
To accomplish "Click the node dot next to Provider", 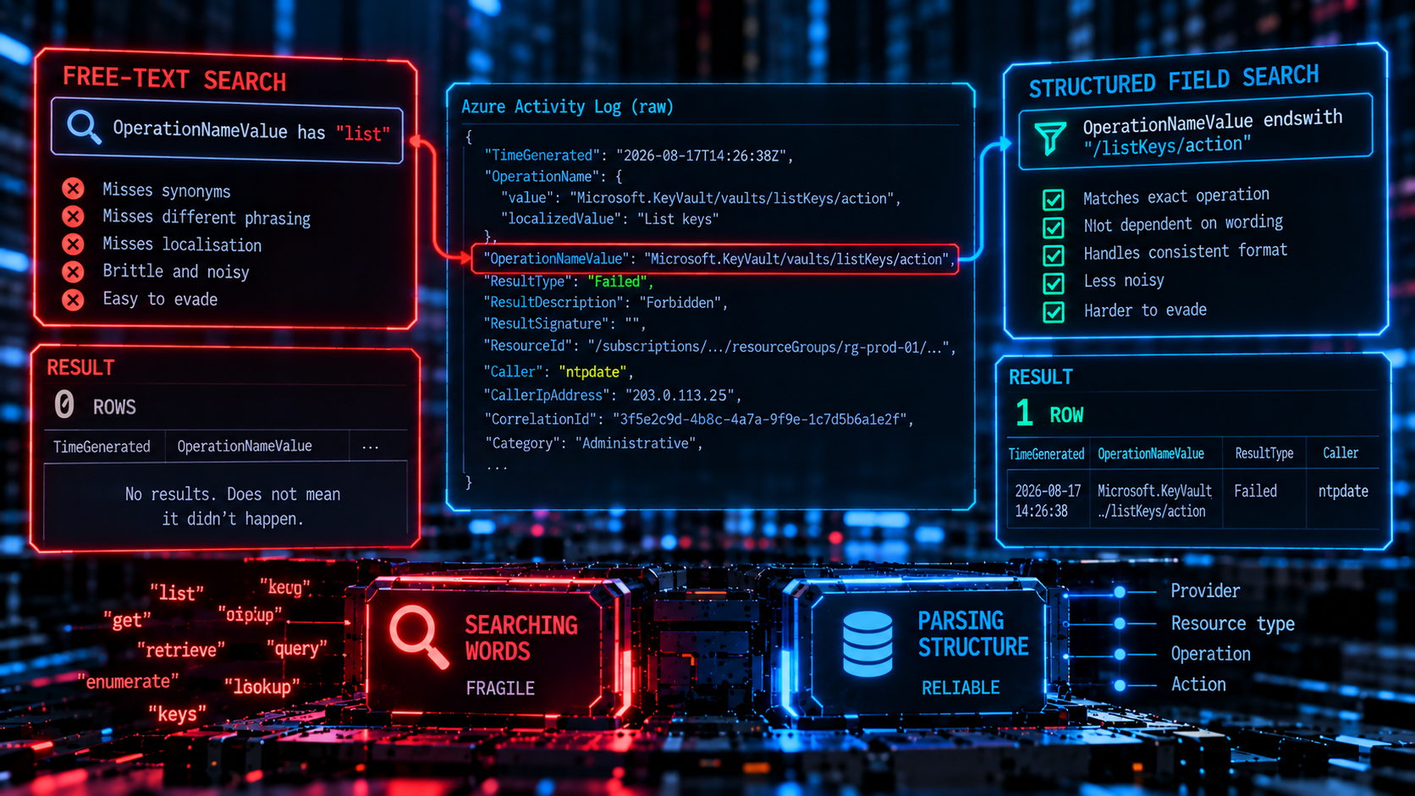I will (x=1120, y=592).
